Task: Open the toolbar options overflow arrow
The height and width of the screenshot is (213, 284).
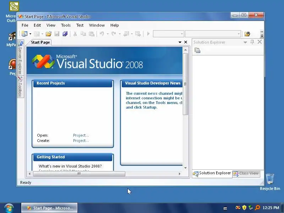Action: pos(262,34)
